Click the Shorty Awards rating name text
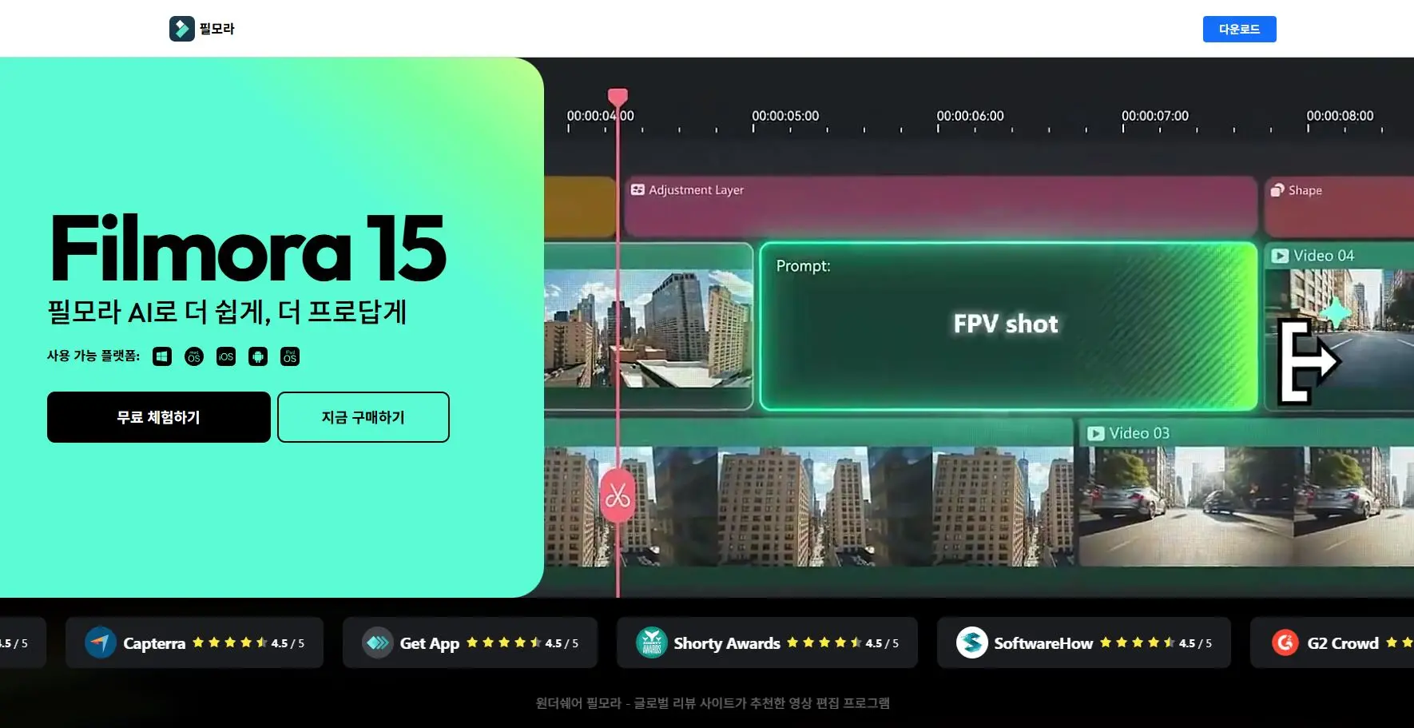This screenshot has width=1414, height=728. point(727,643)
